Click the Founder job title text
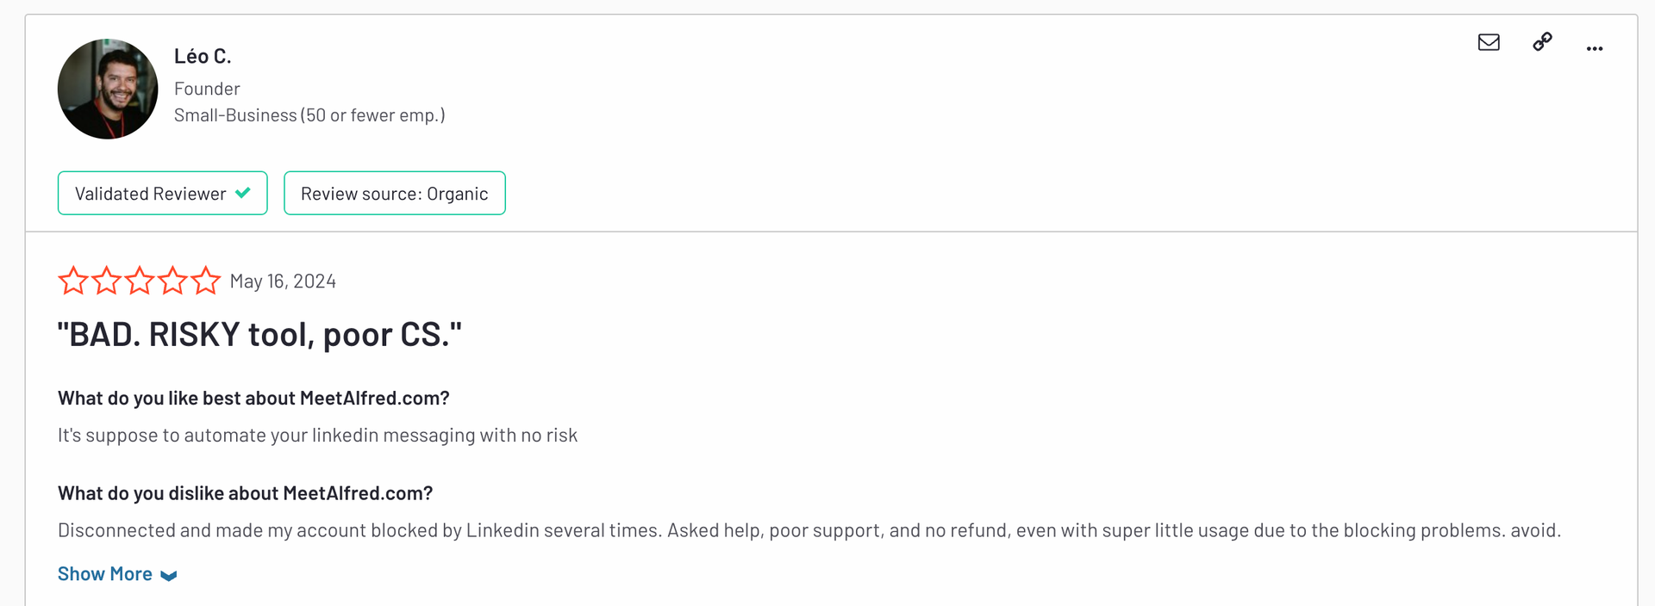Viewport: 1655px width, 606px height. click(207, 89)
